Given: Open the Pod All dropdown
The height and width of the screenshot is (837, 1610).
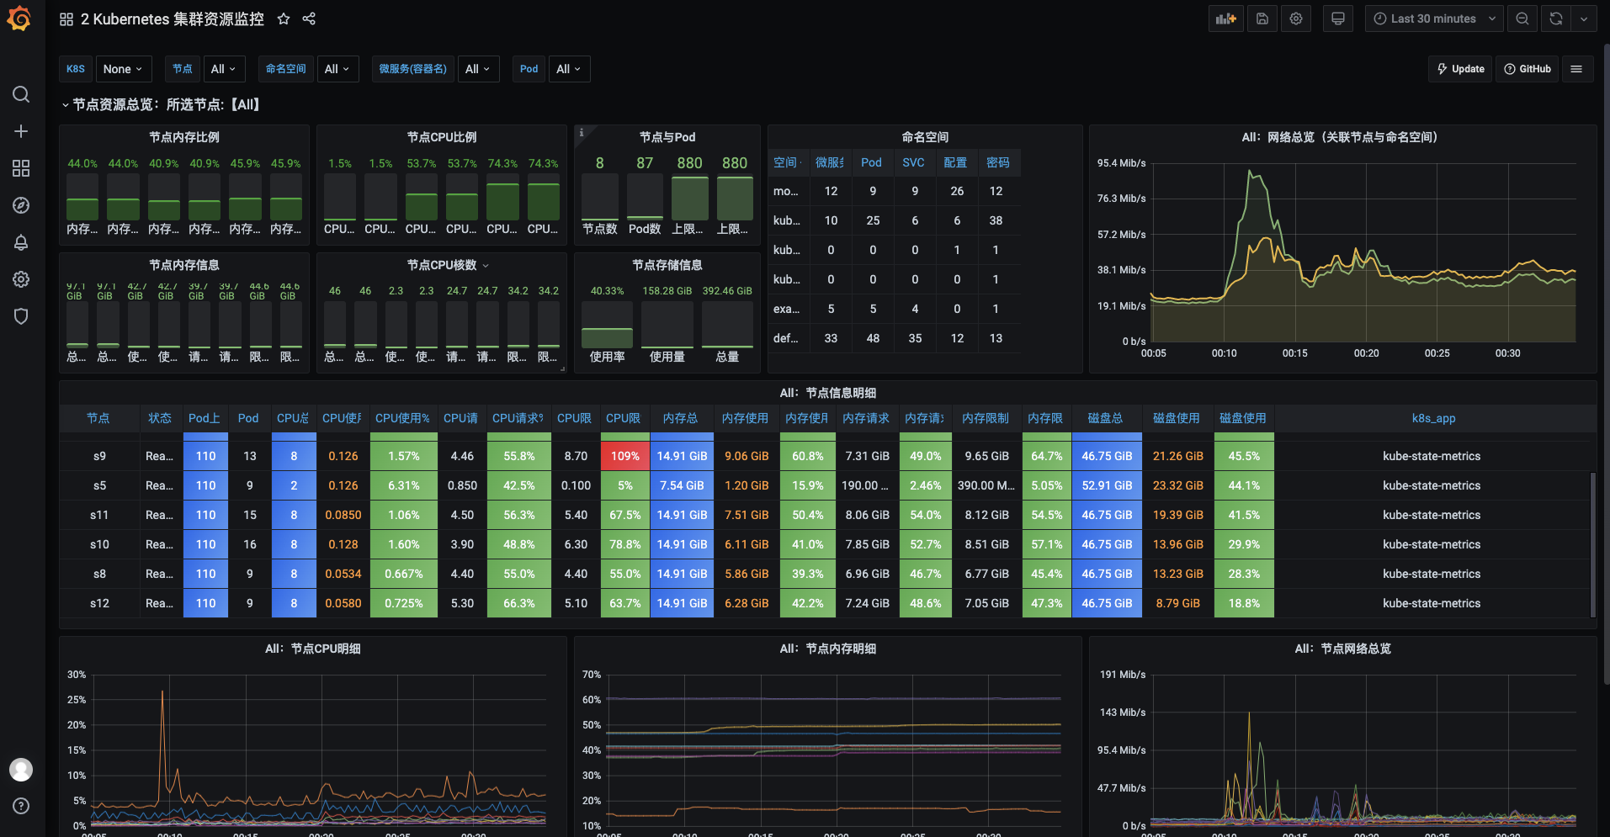Looking at the screenshot, I should coord(569,69).
